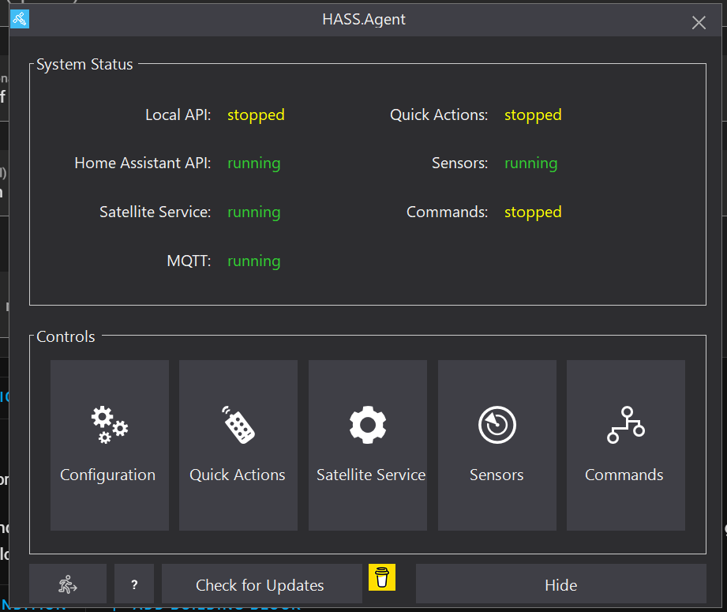Open help with the question mark button
Screen dimensions: 727x612
[x=134, y=584]
